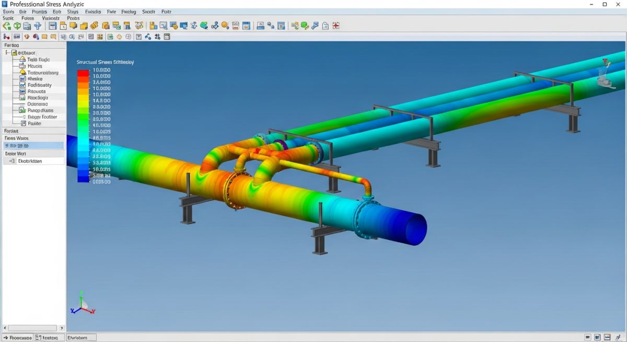627x342 pixels.
Task: Click the green circular refresh icon in toolbar
Action: (17, 26)
